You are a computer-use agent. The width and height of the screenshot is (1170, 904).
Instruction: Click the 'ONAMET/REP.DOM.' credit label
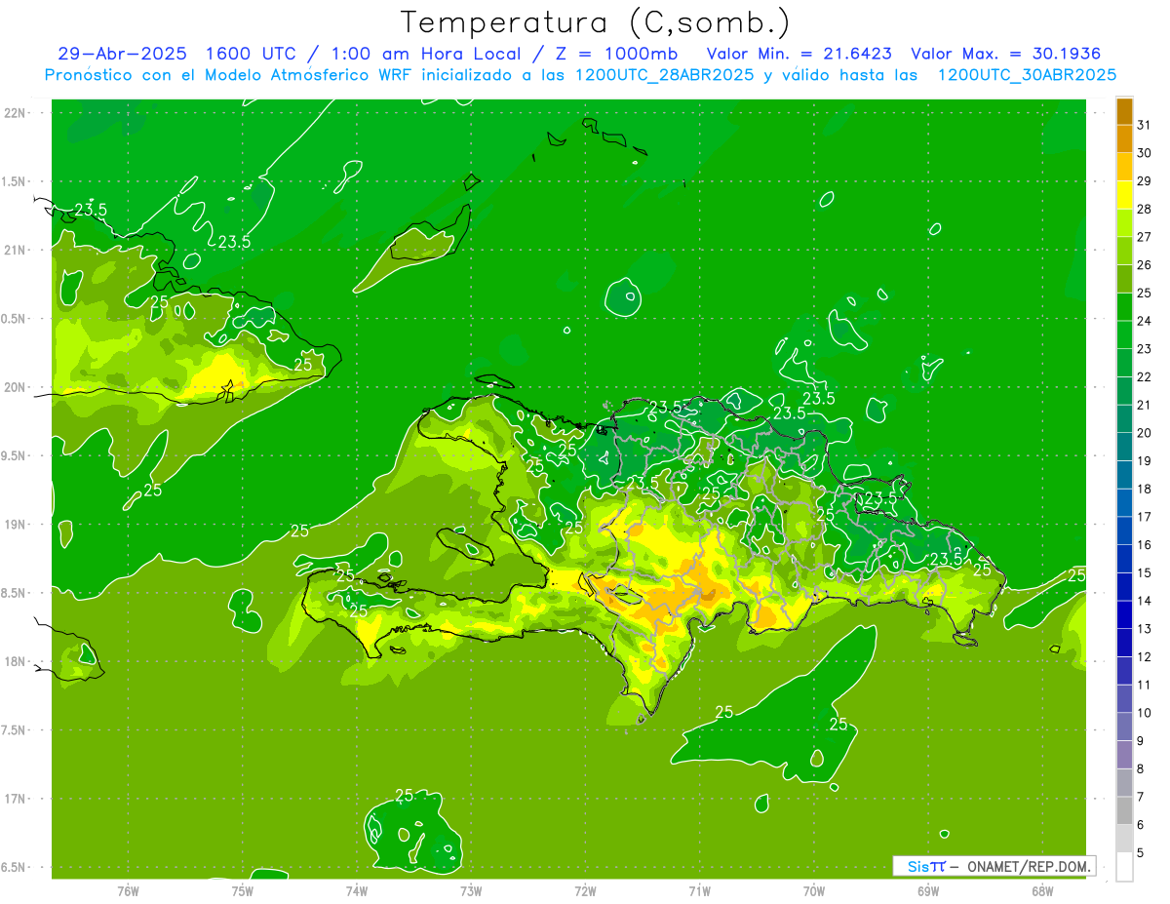1028,866
